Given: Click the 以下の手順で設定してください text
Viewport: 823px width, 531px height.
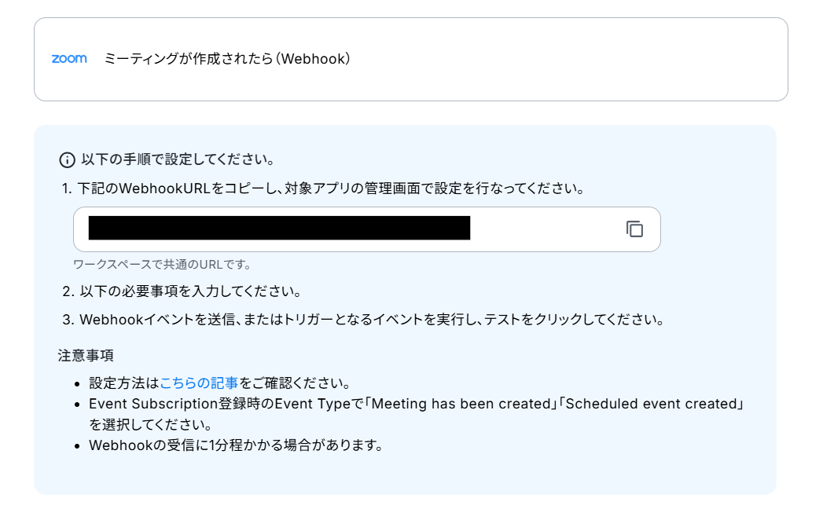Looking at the screenshot, I should point(178,159).
